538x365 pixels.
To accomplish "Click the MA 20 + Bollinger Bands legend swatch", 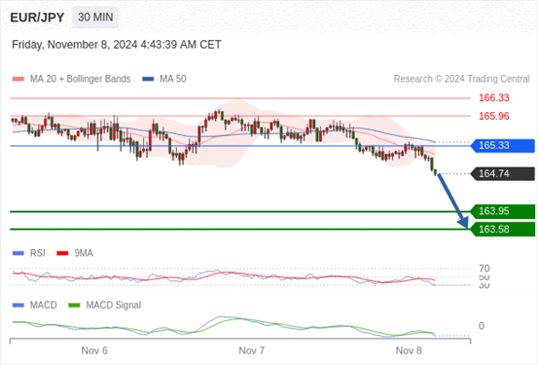I will click(x=18, y=79).
